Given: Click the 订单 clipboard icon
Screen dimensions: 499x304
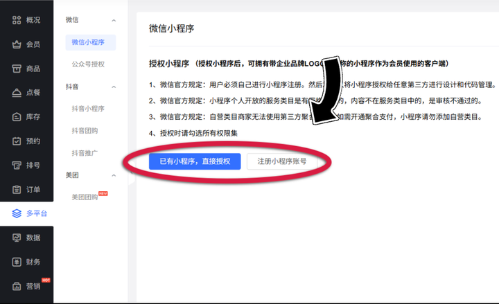Looking at the screenshot, I should click(x=17, y=190).
